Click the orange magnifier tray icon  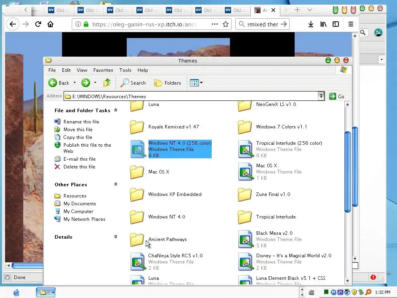pos(368,292)
